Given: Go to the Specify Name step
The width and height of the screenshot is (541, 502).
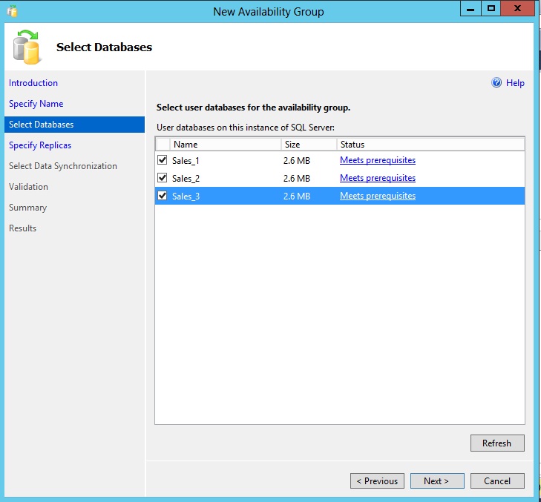Looking at the screenshot, I should pyautogui.click(x=36, y=104).
